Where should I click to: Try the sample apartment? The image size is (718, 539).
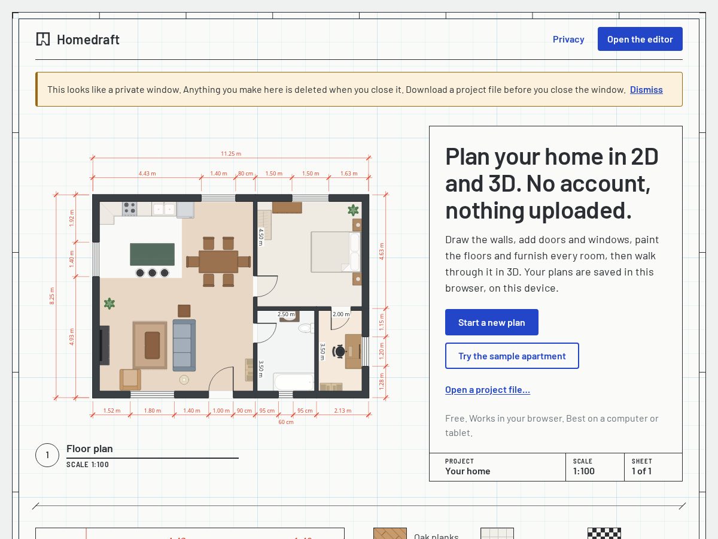pyautogui.click(x=512, y=356)
